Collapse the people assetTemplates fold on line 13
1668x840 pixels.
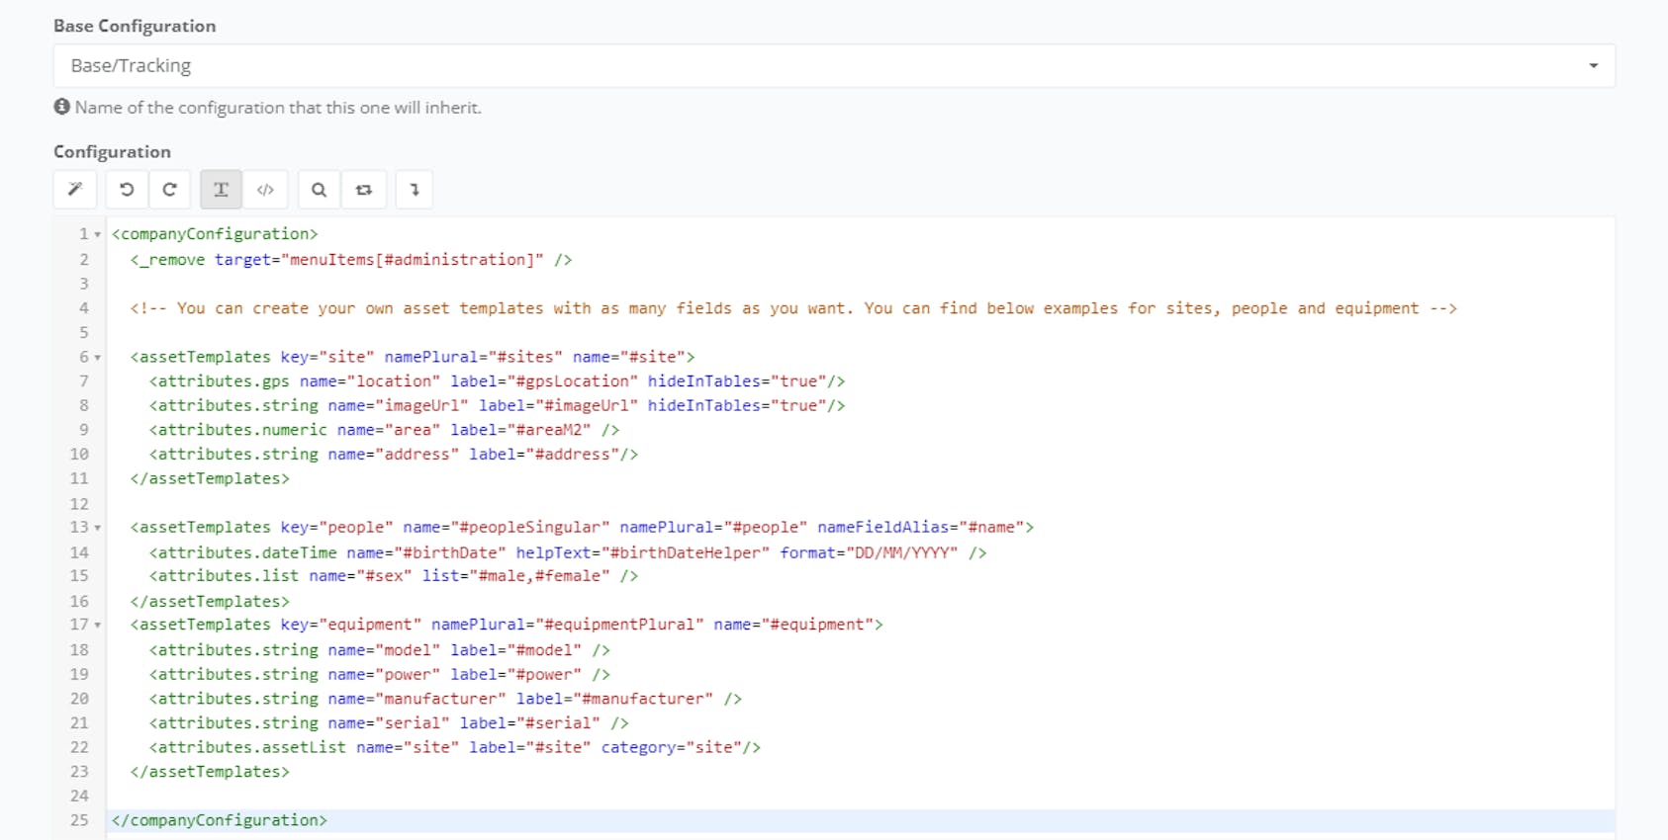[98, 529]
